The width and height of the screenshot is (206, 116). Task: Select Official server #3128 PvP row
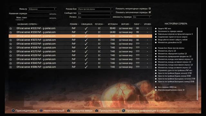click(x=80, y=55)
